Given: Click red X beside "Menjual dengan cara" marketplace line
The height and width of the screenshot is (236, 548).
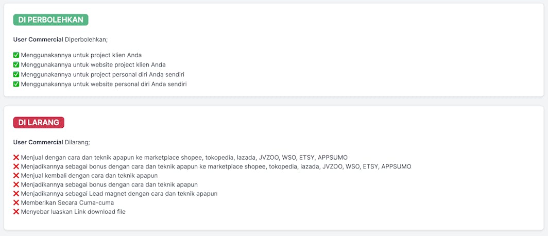Looking at the screenshot, I should point(16,157).
